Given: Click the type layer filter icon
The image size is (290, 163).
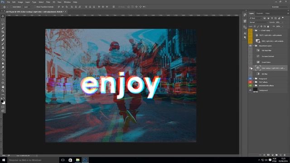Looking at the screenshot, I should coord(272,18).
